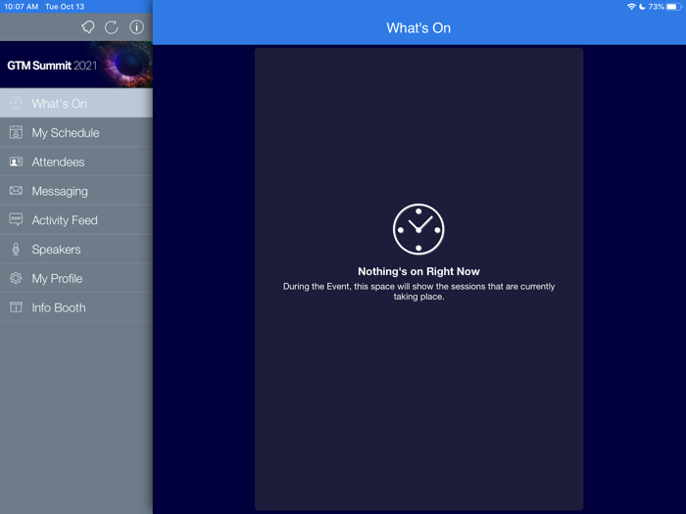This screenshot has height=514, width=686.
Task: Tap the clock icon beside What's On
Action: (x=16, y=103)
